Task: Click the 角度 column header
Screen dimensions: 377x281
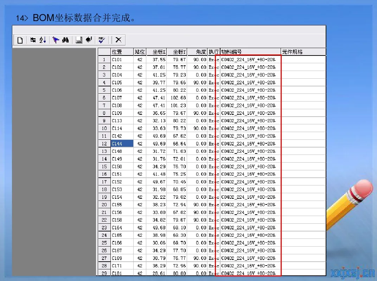Action: click(197, 52)
